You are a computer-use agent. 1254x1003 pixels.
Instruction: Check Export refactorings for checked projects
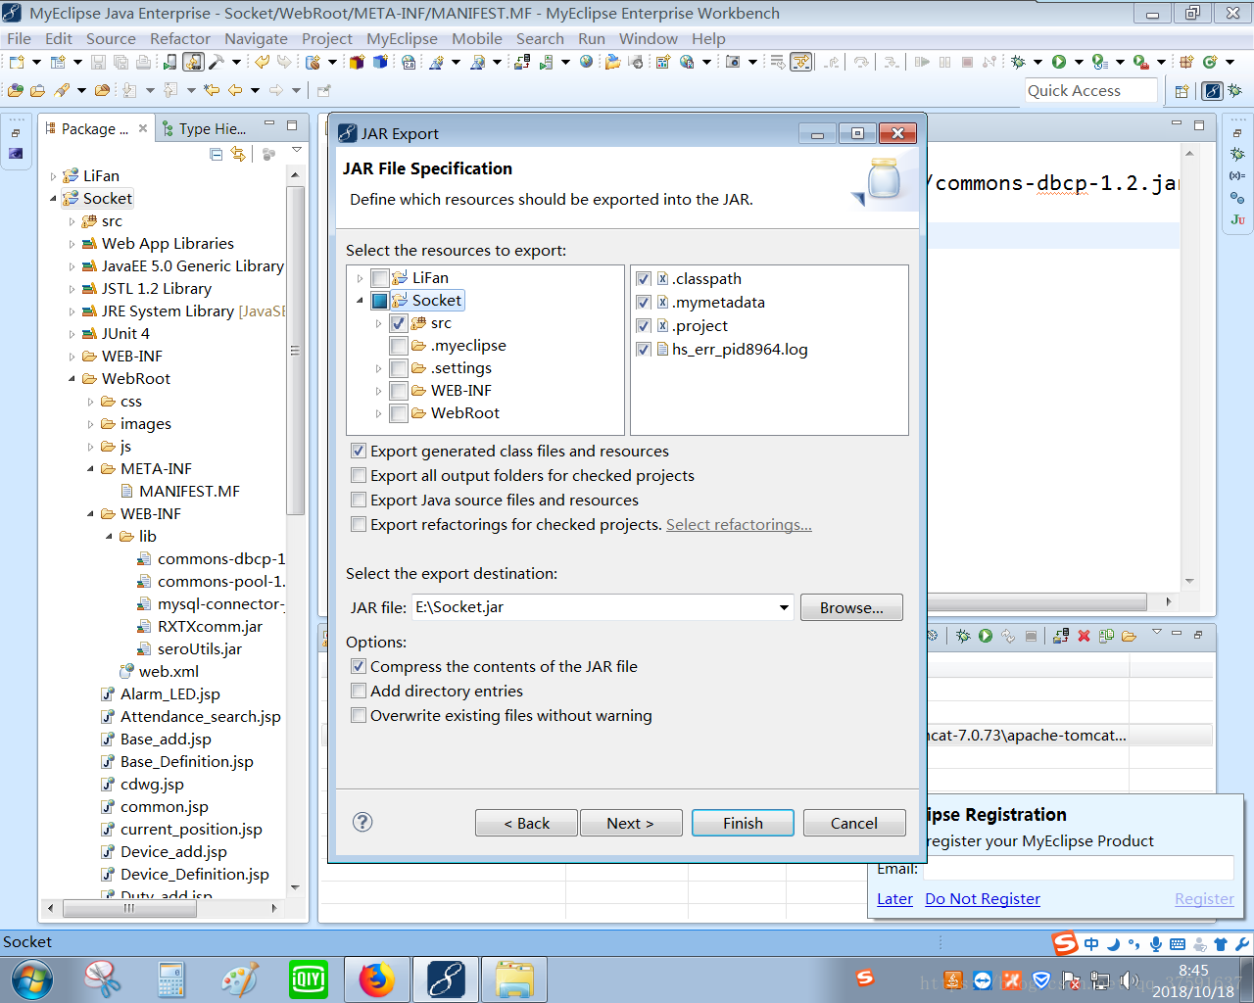(x=359, y=525)
